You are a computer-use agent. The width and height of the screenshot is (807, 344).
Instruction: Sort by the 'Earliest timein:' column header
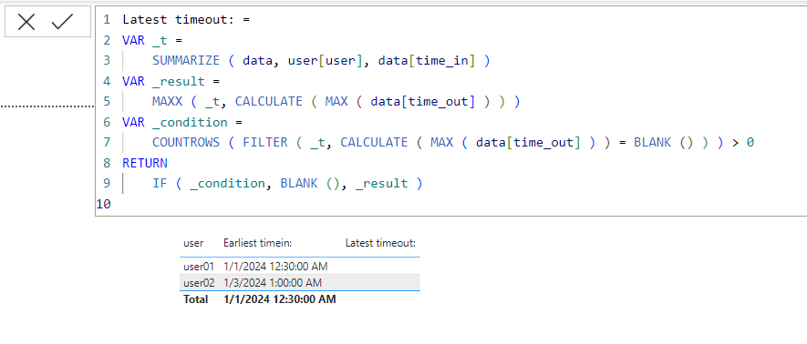pyautogui.click(x=258, y=243)
